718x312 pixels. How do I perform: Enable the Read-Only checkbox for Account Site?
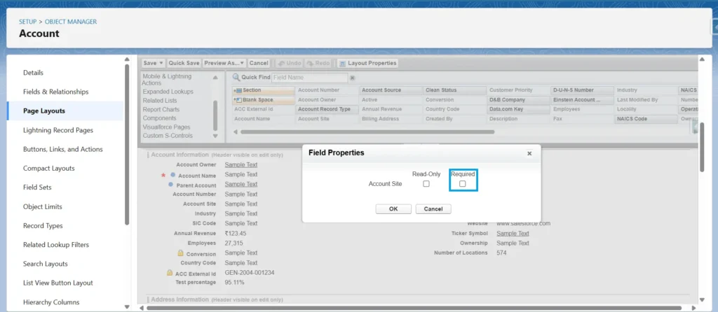(x=426, y=184)
